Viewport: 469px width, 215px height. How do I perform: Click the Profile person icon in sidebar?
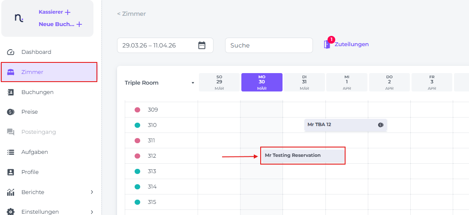click(x=11, y=172)
